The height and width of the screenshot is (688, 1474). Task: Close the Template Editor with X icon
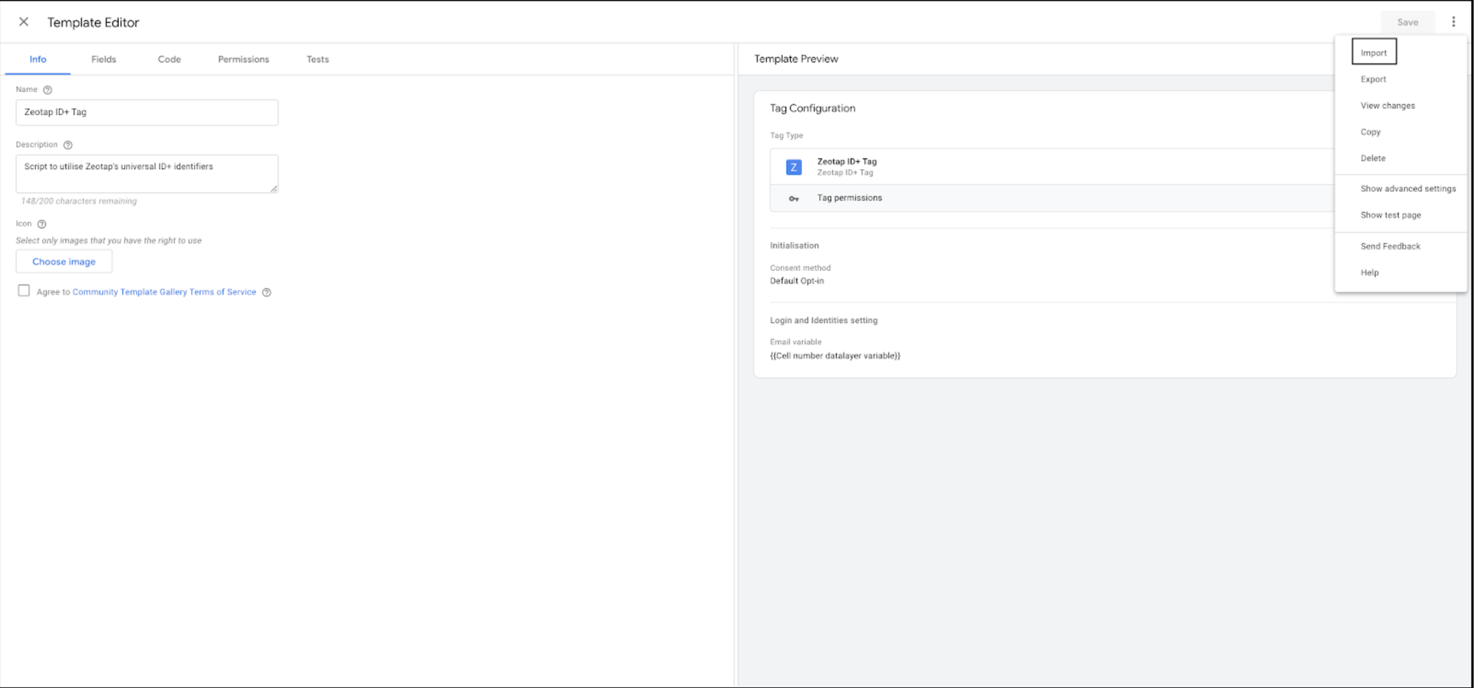point(24,22)
